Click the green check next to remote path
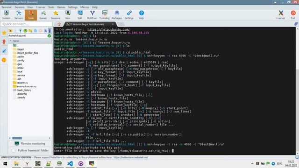Viewport: 299px width, 168px height. tap(49, 35)
